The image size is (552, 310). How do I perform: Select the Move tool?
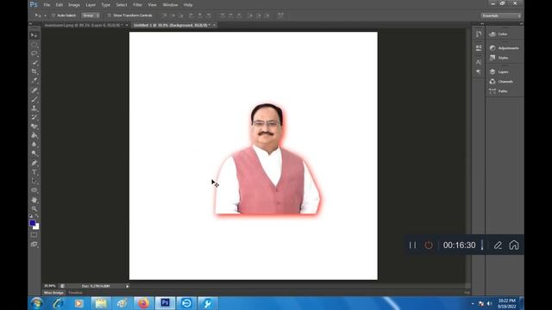tap(34, 35)
